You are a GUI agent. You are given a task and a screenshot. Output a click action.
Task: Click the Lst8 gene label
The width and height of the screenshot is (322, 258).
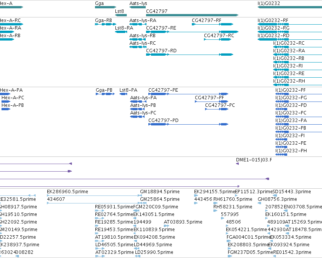coord(120,11)
